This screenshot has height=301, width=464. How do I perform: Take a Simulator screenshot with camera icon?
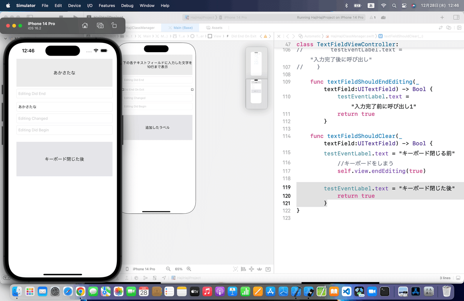click(x=100, y=26)
